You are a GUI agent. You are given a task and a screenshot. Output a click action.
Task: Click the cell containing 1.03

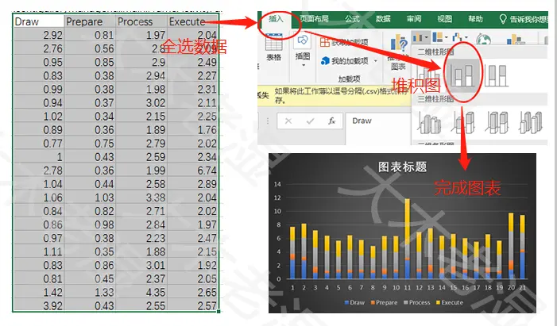click(91, 198)
